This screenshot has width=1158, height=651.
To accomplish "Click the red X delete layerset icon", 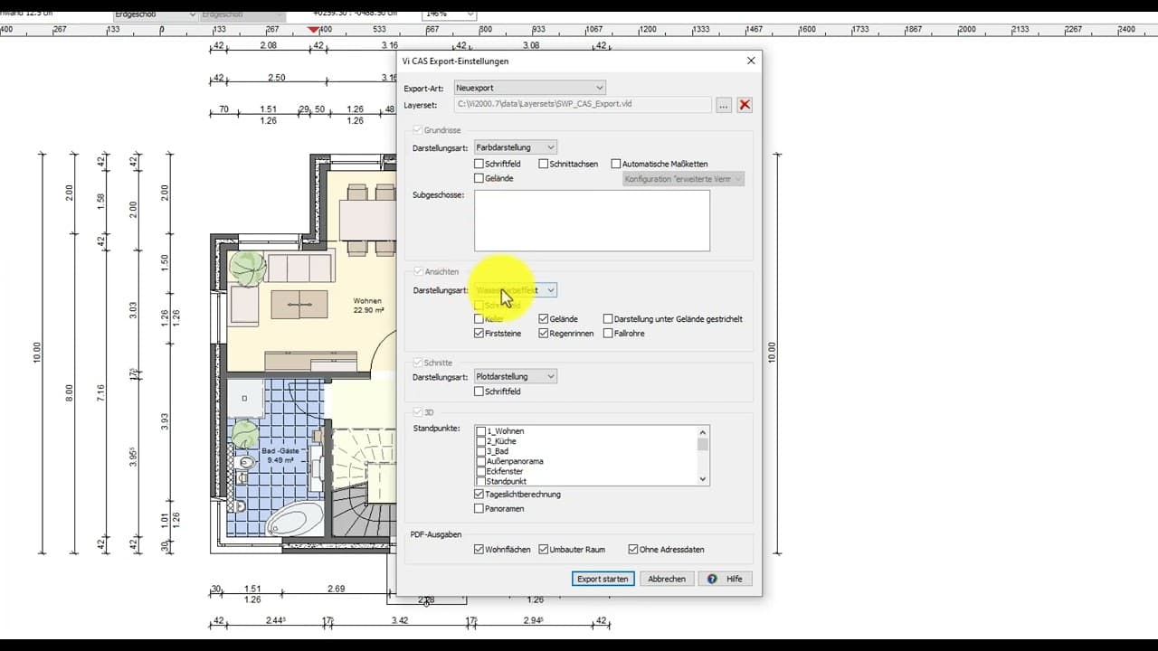I will 745,105.
